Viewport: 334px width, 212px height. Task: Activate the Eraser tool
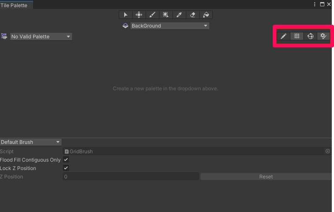(193, 15)
